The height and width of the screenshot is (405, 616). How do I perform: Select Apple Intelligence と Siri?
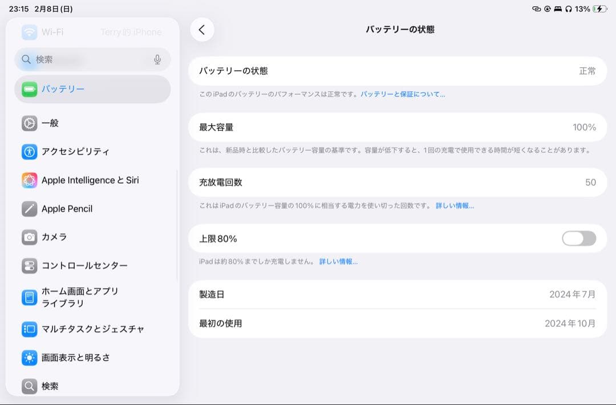point(91,180)
